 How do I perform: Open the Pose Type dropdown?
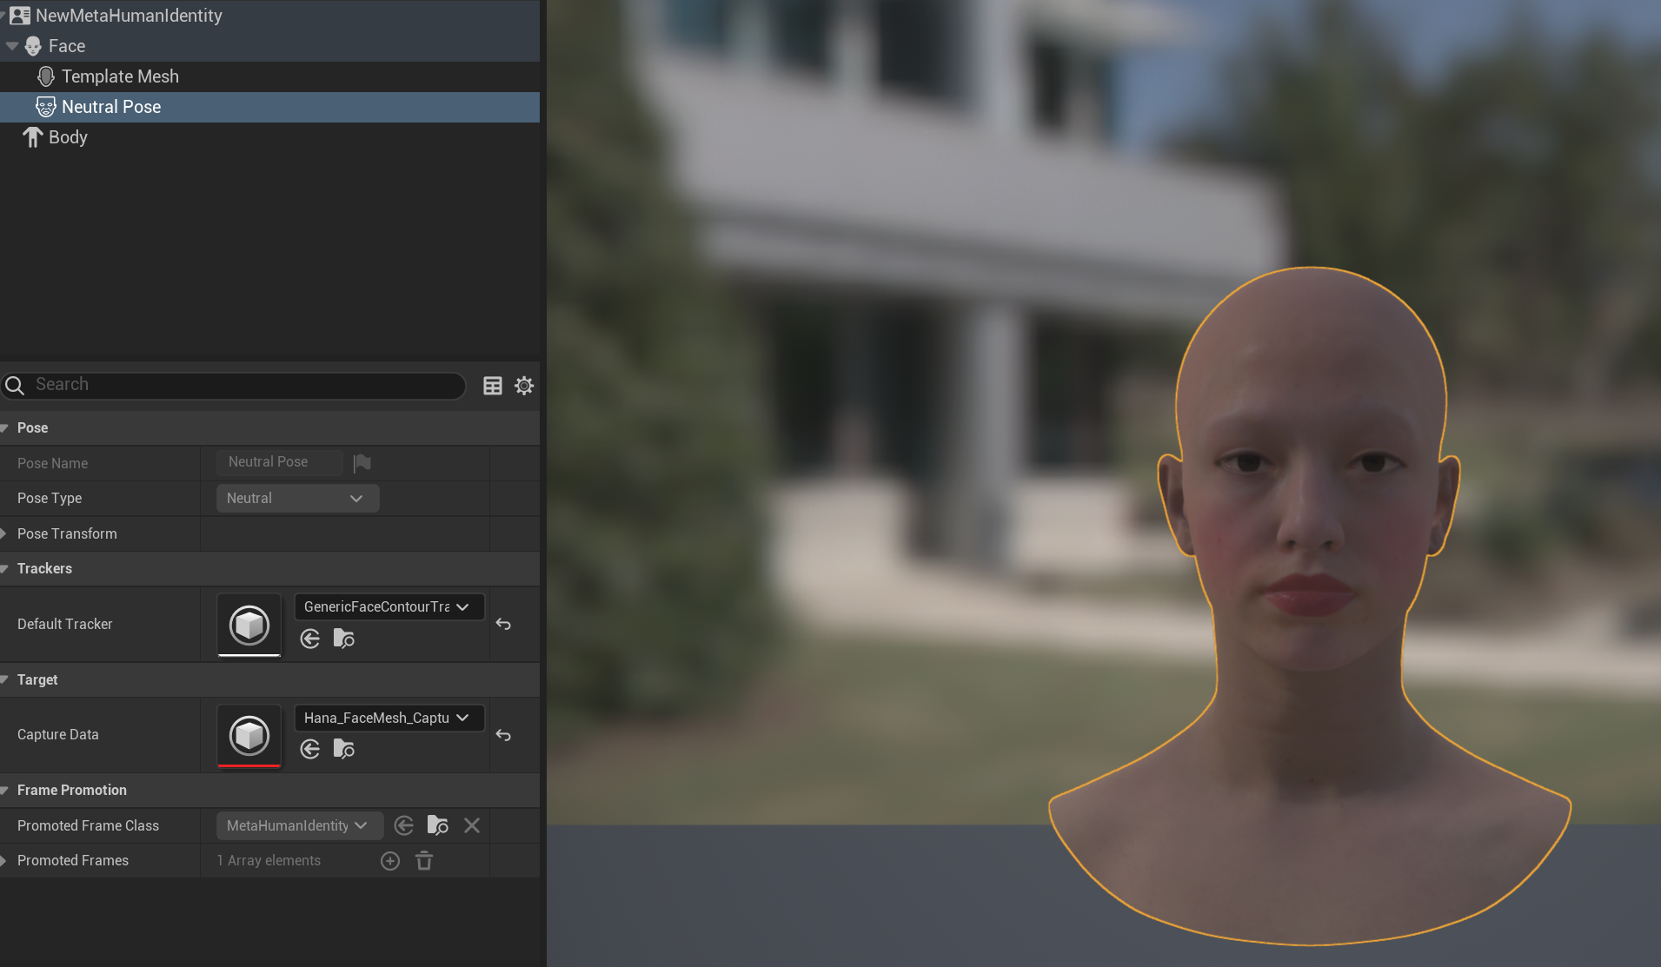click(297, 498)
